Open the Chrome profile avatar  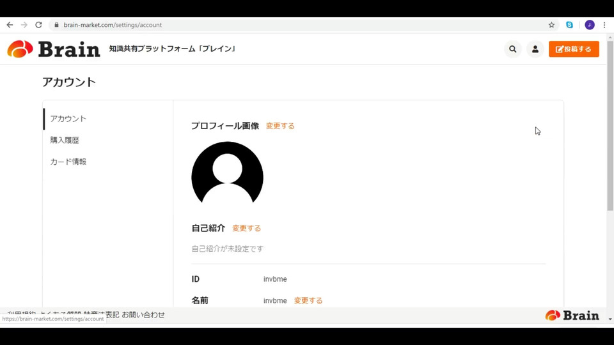coord(590,25)
